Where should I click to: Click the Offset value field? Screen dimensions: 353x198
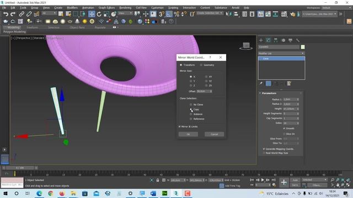tap(204, 91)
